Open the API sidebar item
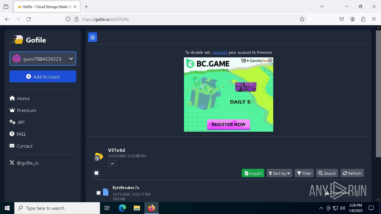Viewport: 381px width, 214px height. pyautogui.click(x=17, y=122)
